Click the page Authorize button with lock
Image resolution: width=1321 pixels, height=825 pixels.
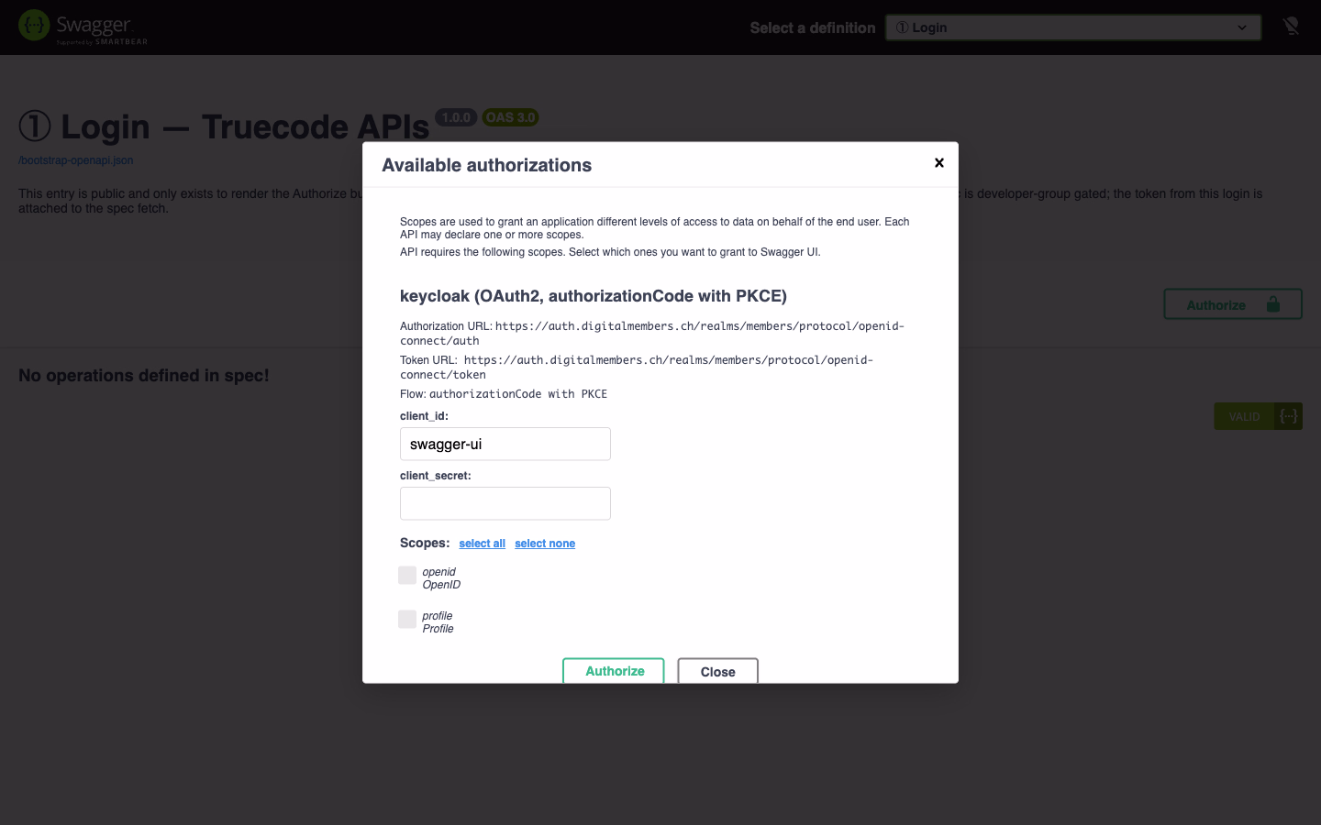(1233, 304)
